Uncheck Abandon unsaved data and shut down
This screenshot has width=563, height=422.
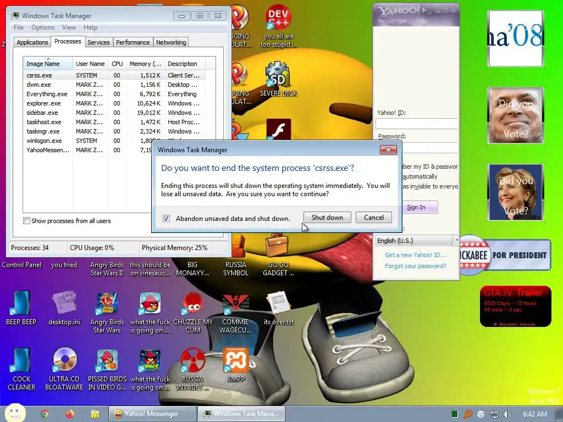pyautogui.click(x=166, y=218)
